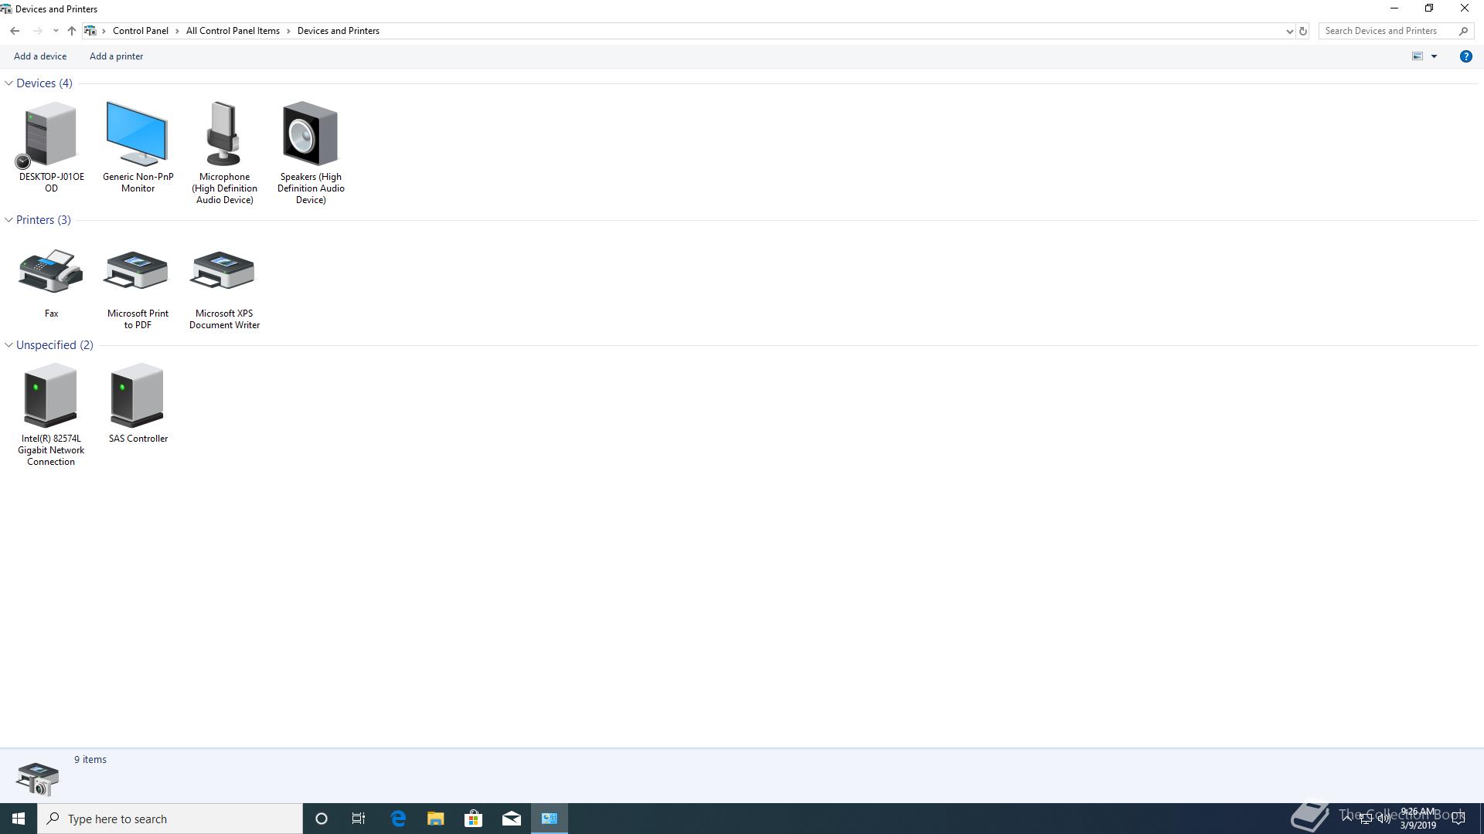Minimize the Devices and Printers window
Screen dimensions: 1484x834
pyautogui.click(x=1394, y=8)
